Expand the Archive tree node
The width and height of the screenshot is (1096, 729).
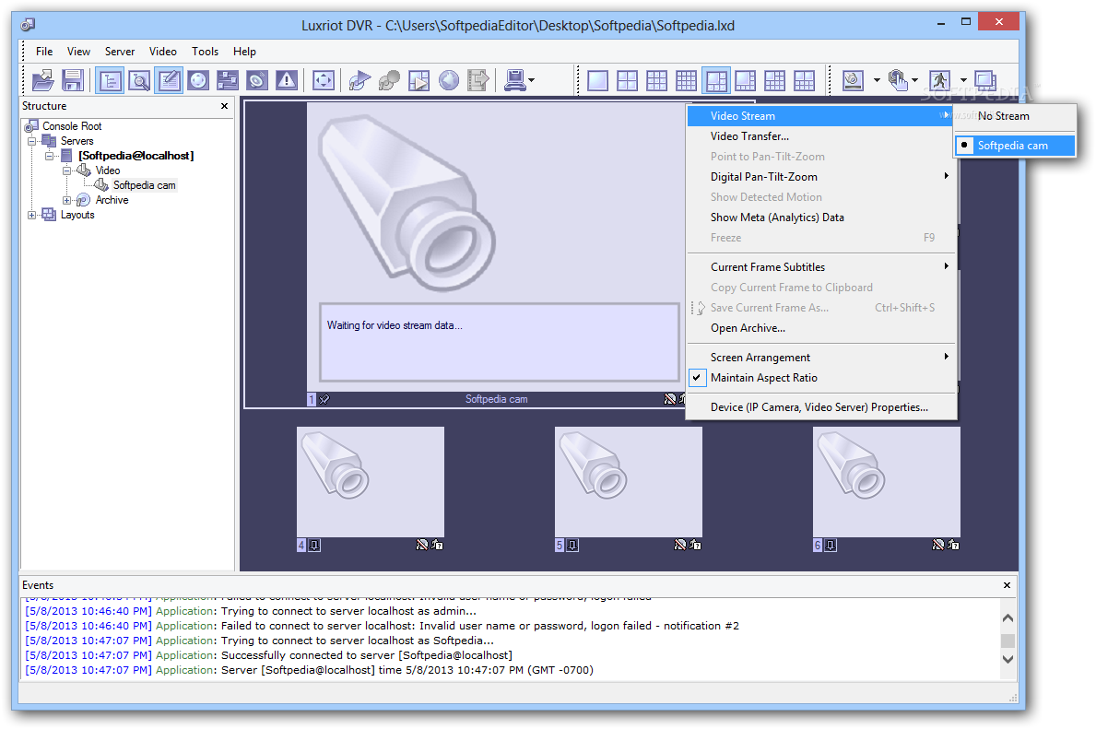pos(66,200)
